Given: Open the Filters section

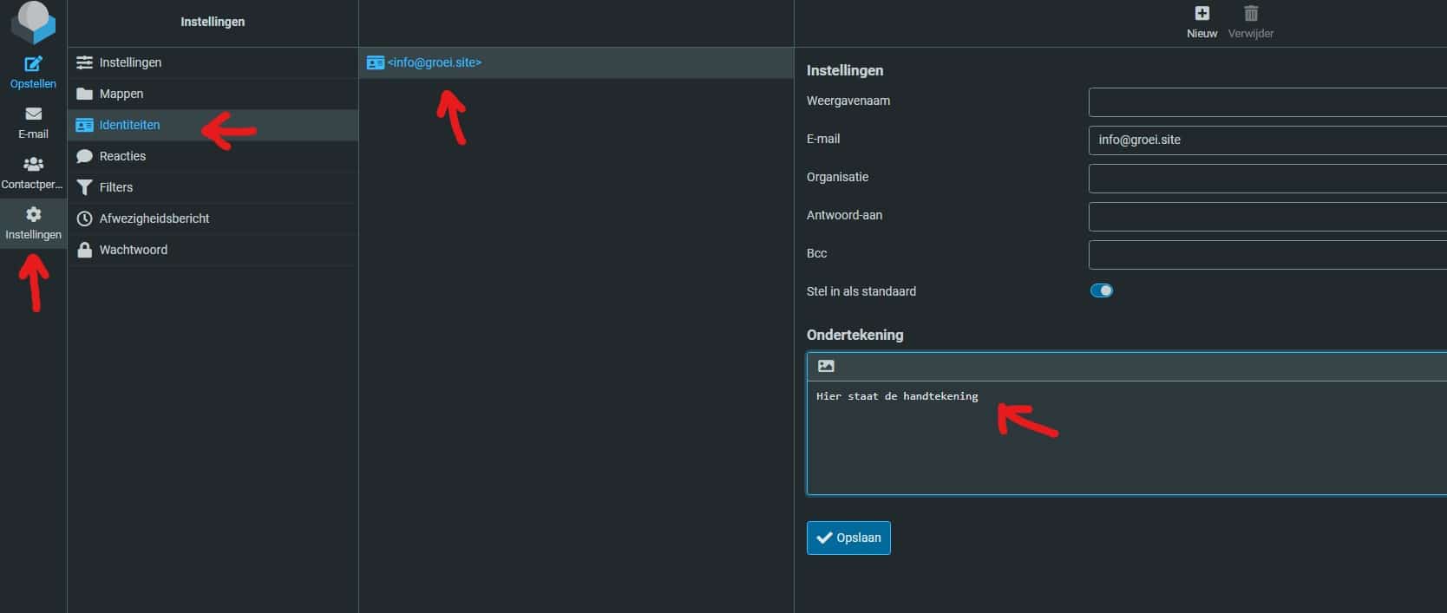Looking at the screenshot, I should [x=116, y=187].
